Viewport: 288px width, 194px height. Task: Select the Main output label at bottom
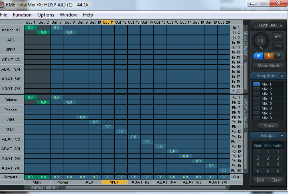(37, 182)
